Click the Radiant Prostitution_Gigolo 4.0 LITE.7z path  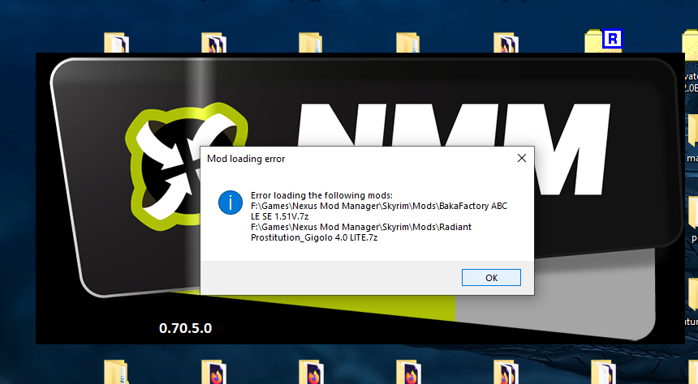[361, 232]
